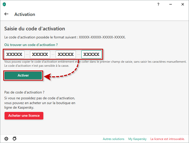Click 'La licence est introuvable.' link

(168, 139)
